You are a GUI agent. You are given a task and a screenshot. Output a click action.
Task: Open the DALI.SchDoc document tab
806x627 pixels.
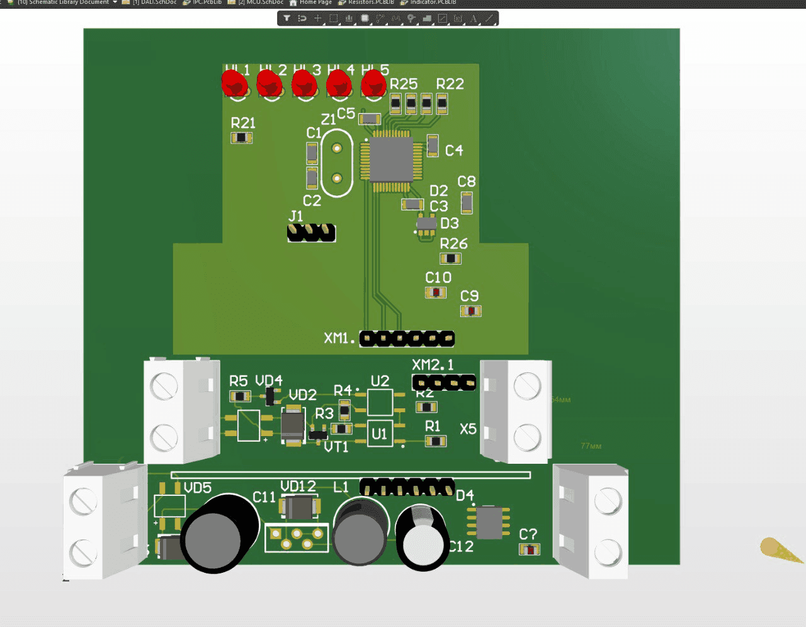click(x=149, y=3)
